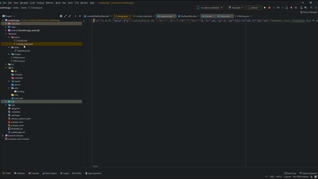Select README.md file
The width and height of the screenshot is (318, 179).
[x=15, y=129]
